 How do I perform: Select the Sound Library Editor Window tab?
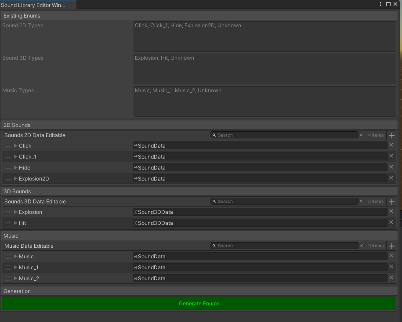[x=33, y=5]
